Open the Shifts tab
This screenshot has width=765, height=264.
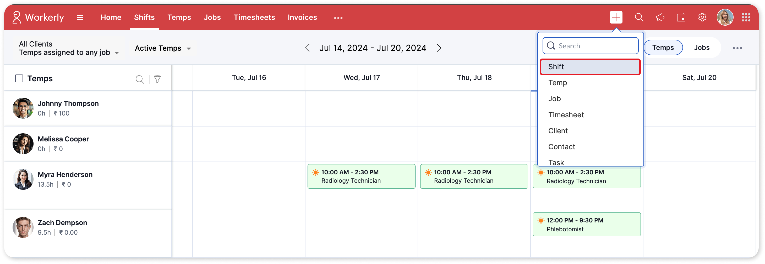tap(144, 17)
